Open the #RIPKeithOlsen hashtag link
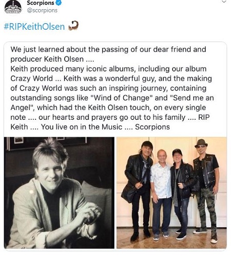The image size is (231, 256). [x=34, y=27]
